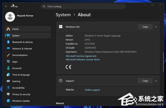This screenshot has height=108, width=166.
Task: Open Microsoft Software License Terms link
Action: [83, 60]
